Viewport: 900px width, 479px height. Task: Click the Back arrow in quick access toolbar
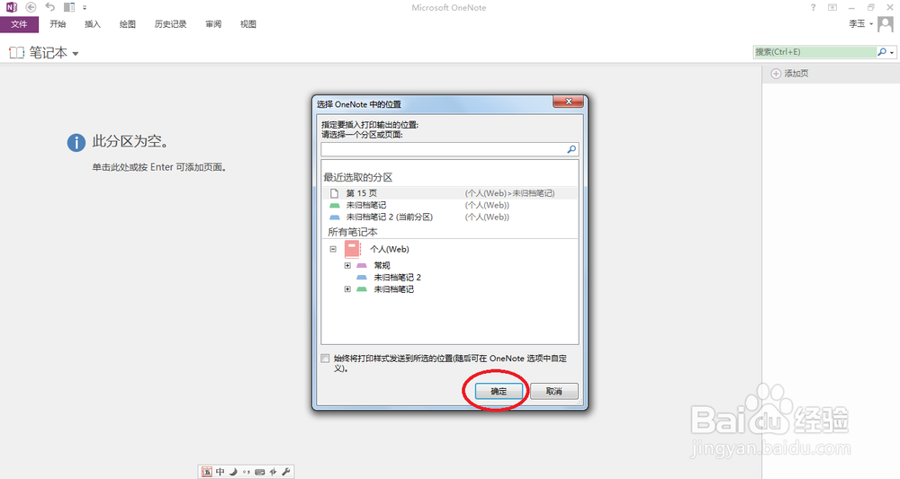tap(31, 7)
